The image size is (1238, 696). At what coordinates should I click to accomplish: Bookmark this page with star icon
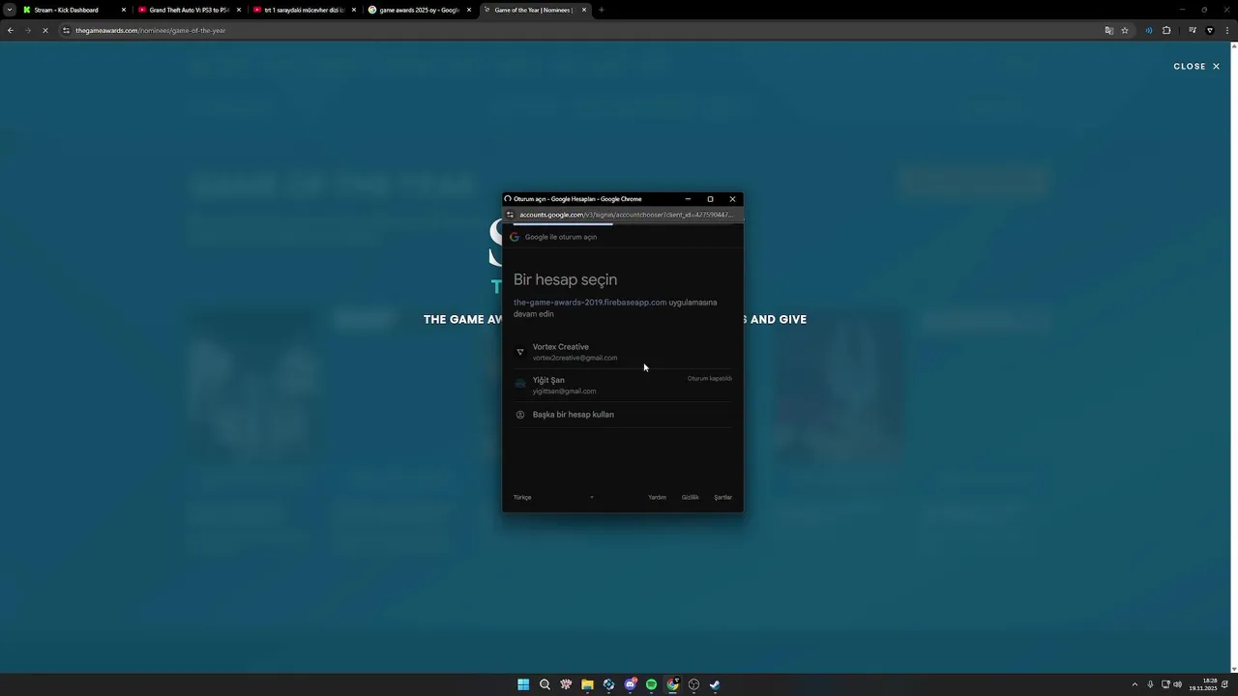coord(1125,30)
